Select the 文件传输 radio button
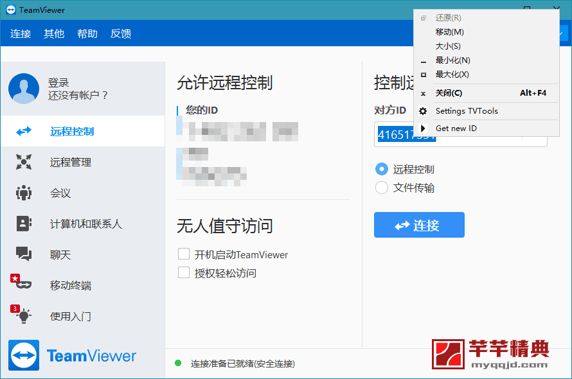This screenshot has width=572, height=379. tap(382, 188)
